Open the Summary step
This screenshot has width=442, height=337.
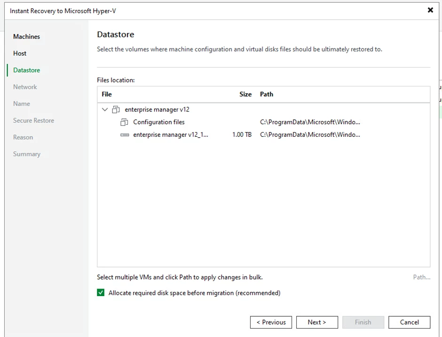point(27,154)
